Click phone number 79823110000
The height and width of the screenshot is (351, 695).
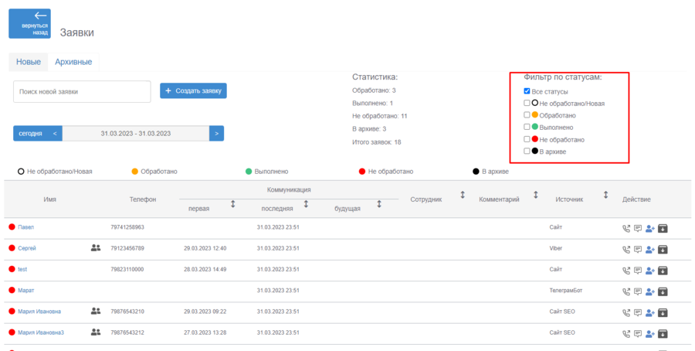pyautogui.click(x=127, y=269)
